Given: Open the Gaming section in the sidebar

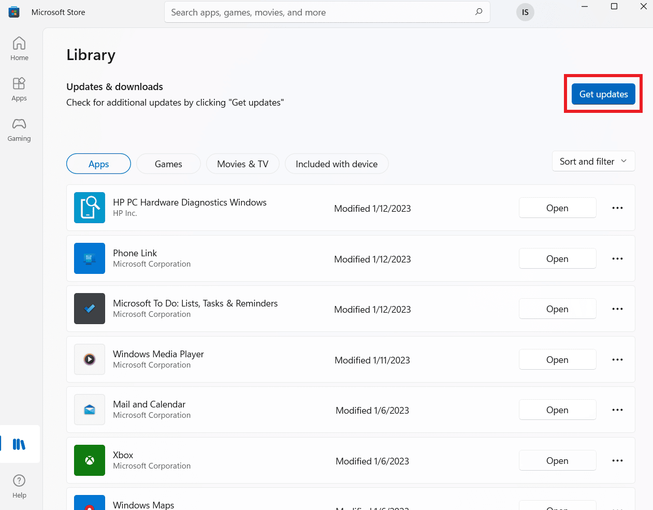Looking at the screenshot, I should tap(19, 129).
